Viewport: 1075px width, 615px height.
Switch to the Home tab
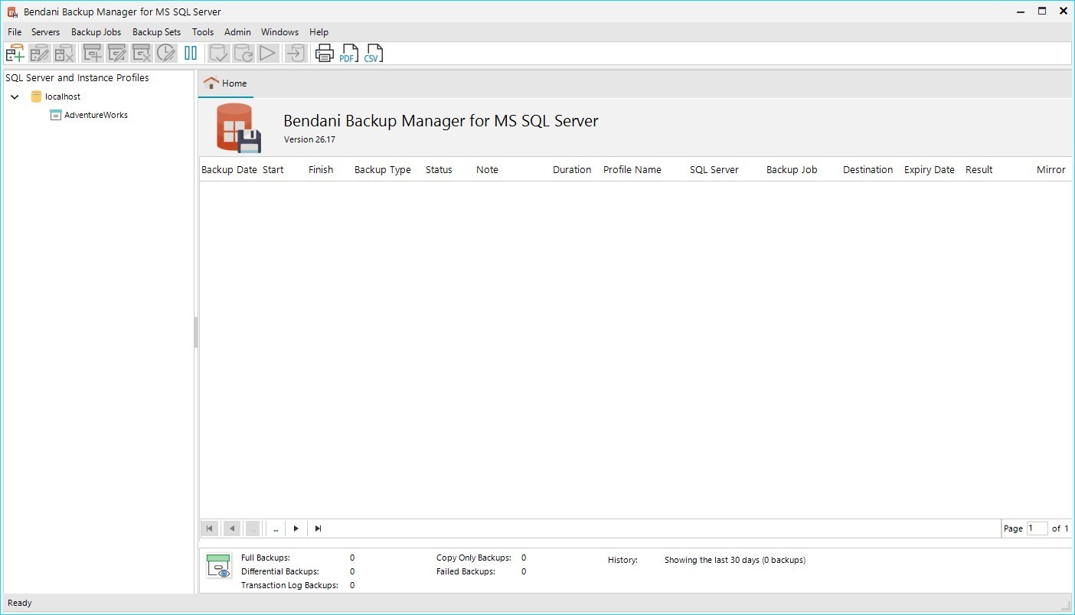tap(226, 83)
